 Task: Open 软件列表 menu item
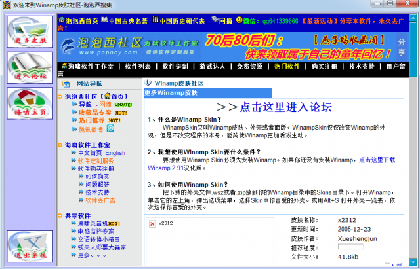coord(138,67)
